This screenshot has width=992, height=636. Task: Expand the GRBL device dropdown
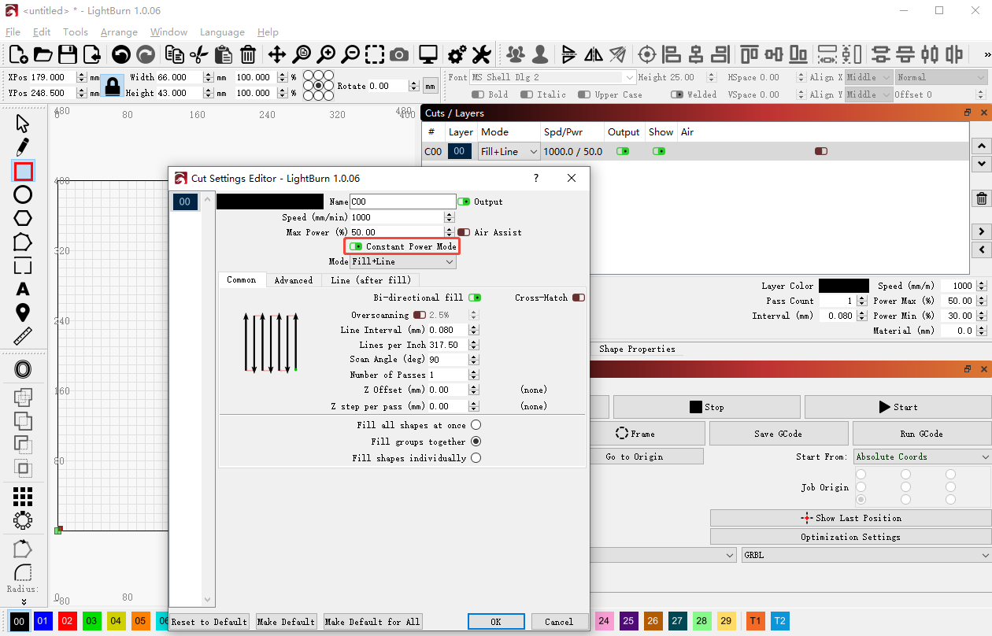pos(866,555)
